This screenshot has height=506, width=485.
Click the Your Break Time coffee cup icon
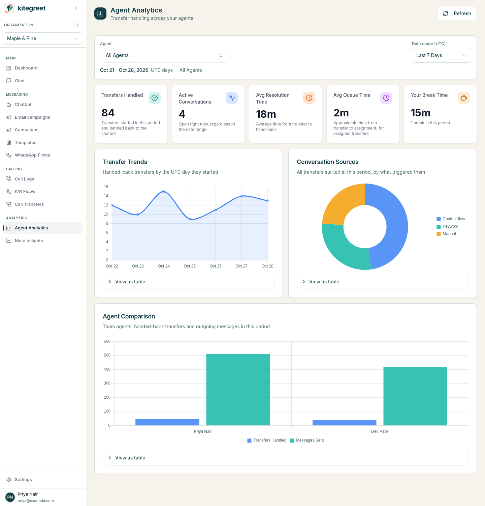[464, 98]
